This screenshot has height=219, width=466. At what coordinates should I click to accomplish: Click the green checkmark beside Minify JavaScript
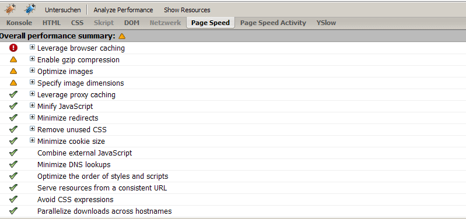tap(13, 106)
